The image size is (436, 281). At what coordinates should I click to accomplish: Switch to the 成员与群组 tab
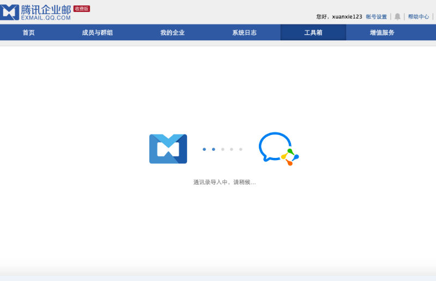(98, 33)
